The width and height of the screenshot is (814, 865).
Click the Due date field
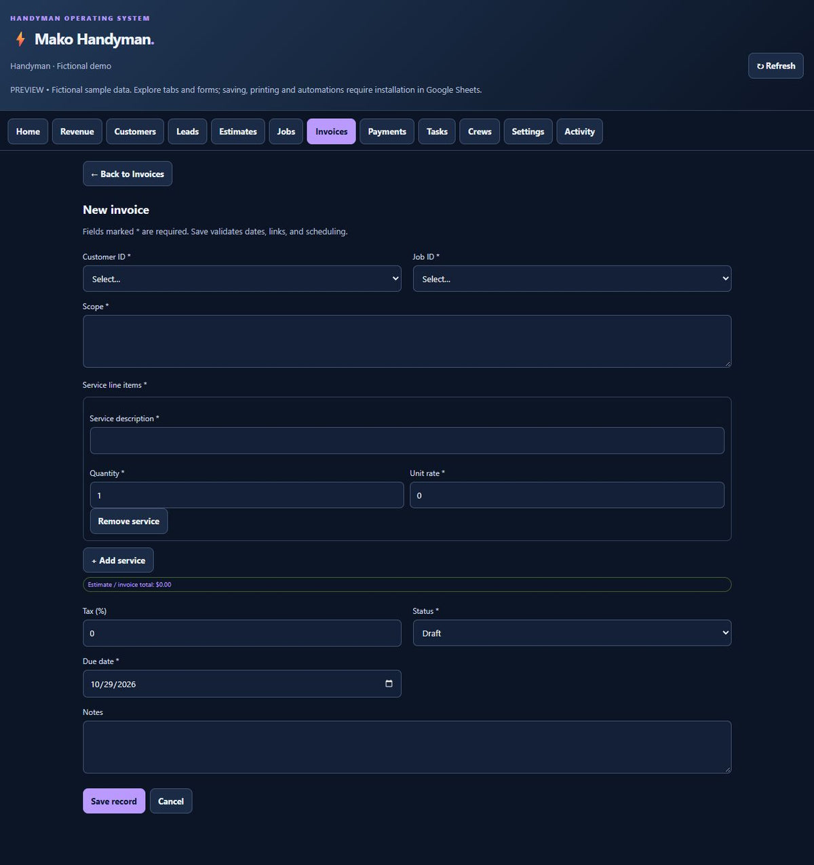(242, 684)
